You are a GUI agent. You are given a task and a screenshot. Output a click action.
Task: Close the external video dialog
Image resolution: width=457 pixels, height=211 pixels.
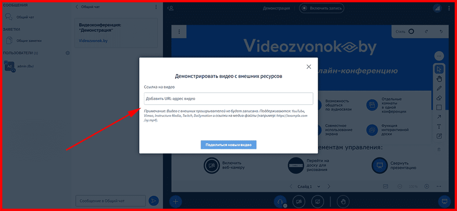tap(309, 67)
